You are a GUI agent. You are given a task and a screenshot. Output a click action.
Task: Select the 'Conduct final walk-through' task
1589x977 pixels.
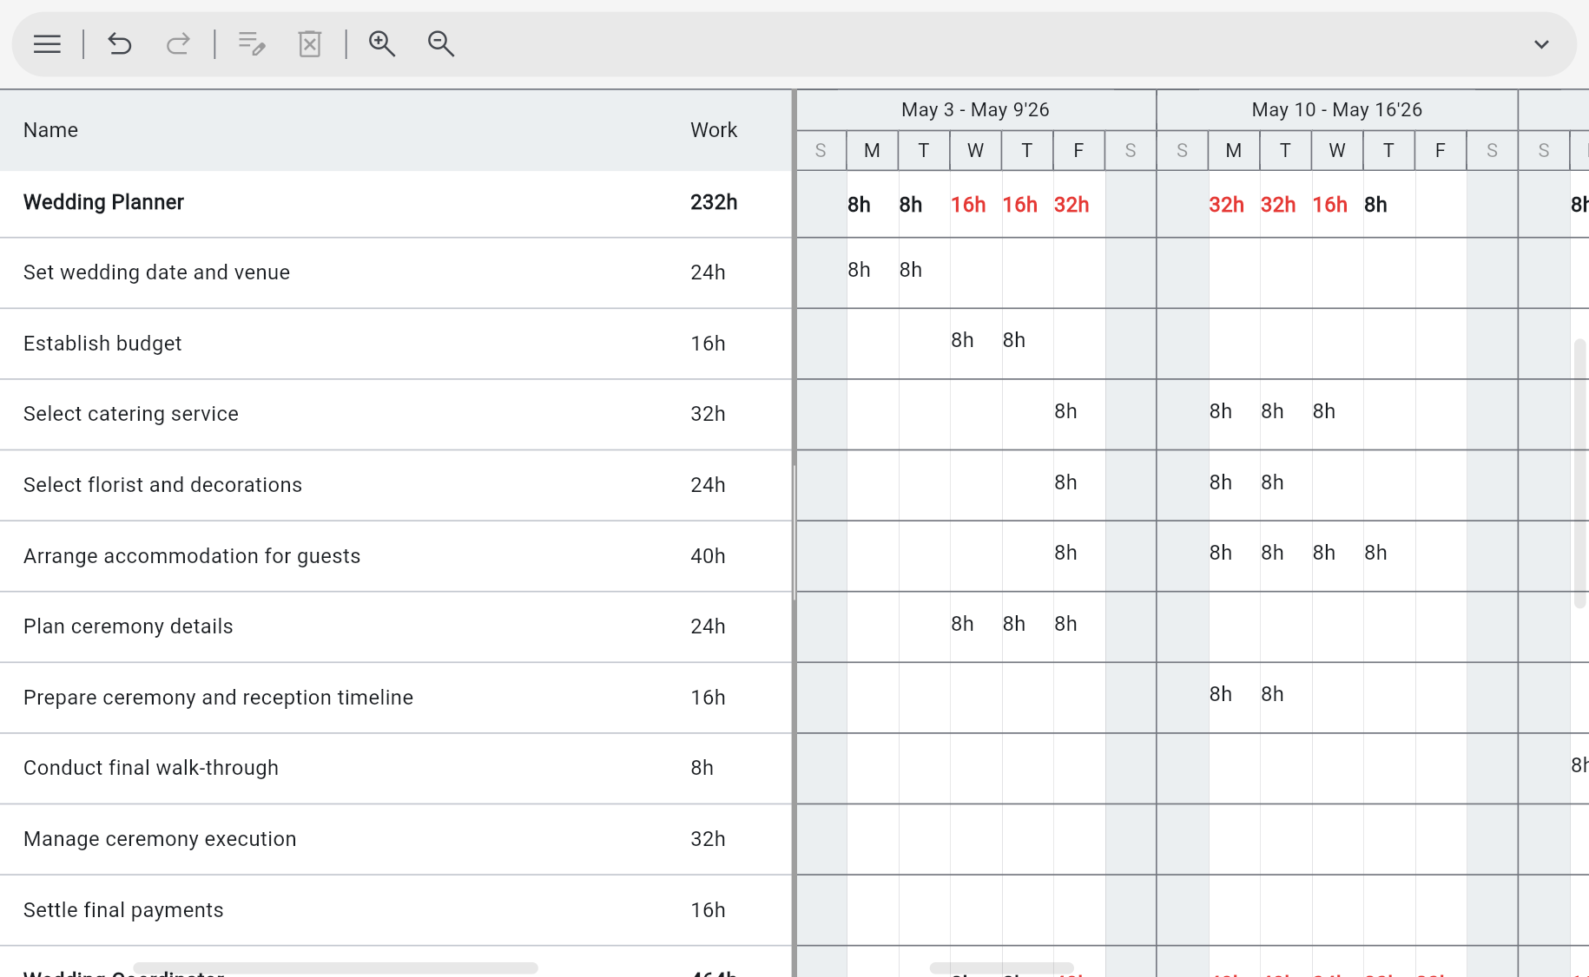tap(151, 768)
